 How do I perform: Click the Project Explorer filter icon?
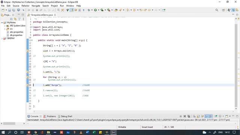point(19,19)
